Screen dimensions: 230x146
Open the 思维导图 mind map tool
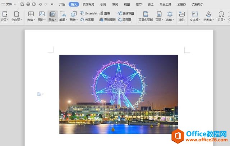click(126, 13)
